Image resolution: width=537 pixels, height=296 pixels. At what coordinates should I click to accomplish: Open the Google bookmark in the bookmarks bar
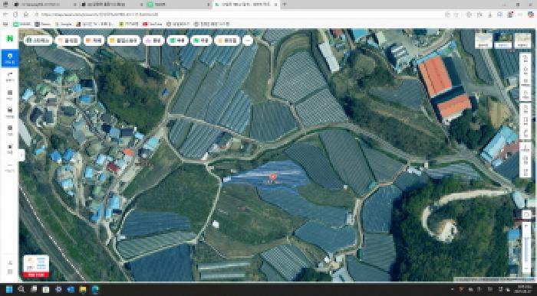click(64, 24)
